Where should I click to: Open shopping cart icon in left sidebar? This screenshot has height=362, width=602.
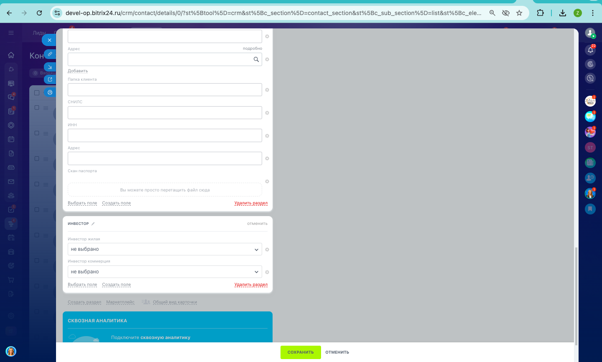coord(11,280)
